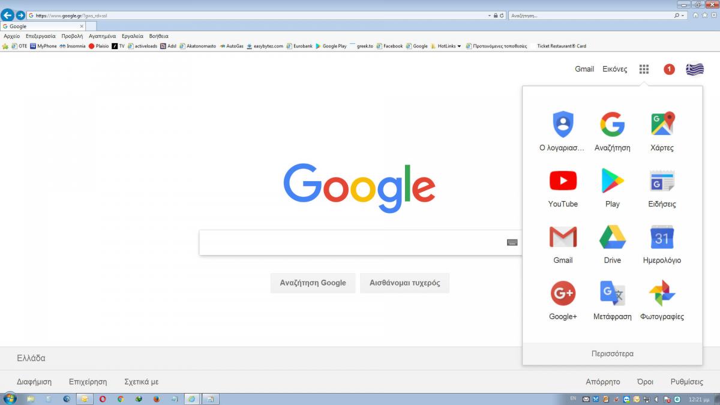Open the account avatar with Greek flag
Image resolution: width=720 pixels, height=405 pixels.
point(695,69)
